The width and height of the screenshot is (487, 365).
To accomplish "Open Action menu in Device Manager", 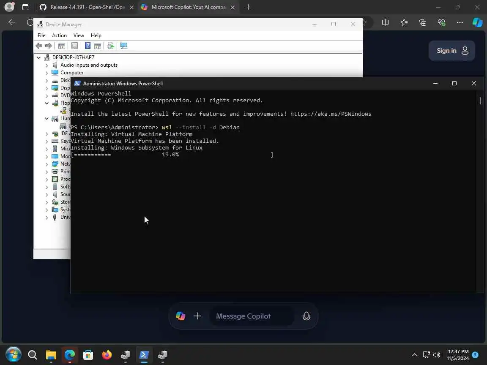I will coord(59,35).
